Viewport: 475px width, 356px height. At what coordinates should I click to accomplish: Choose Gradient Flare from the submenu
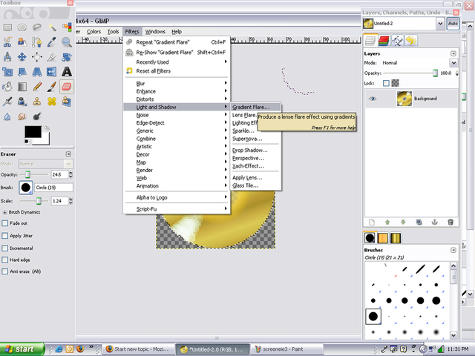coord(255,107)
